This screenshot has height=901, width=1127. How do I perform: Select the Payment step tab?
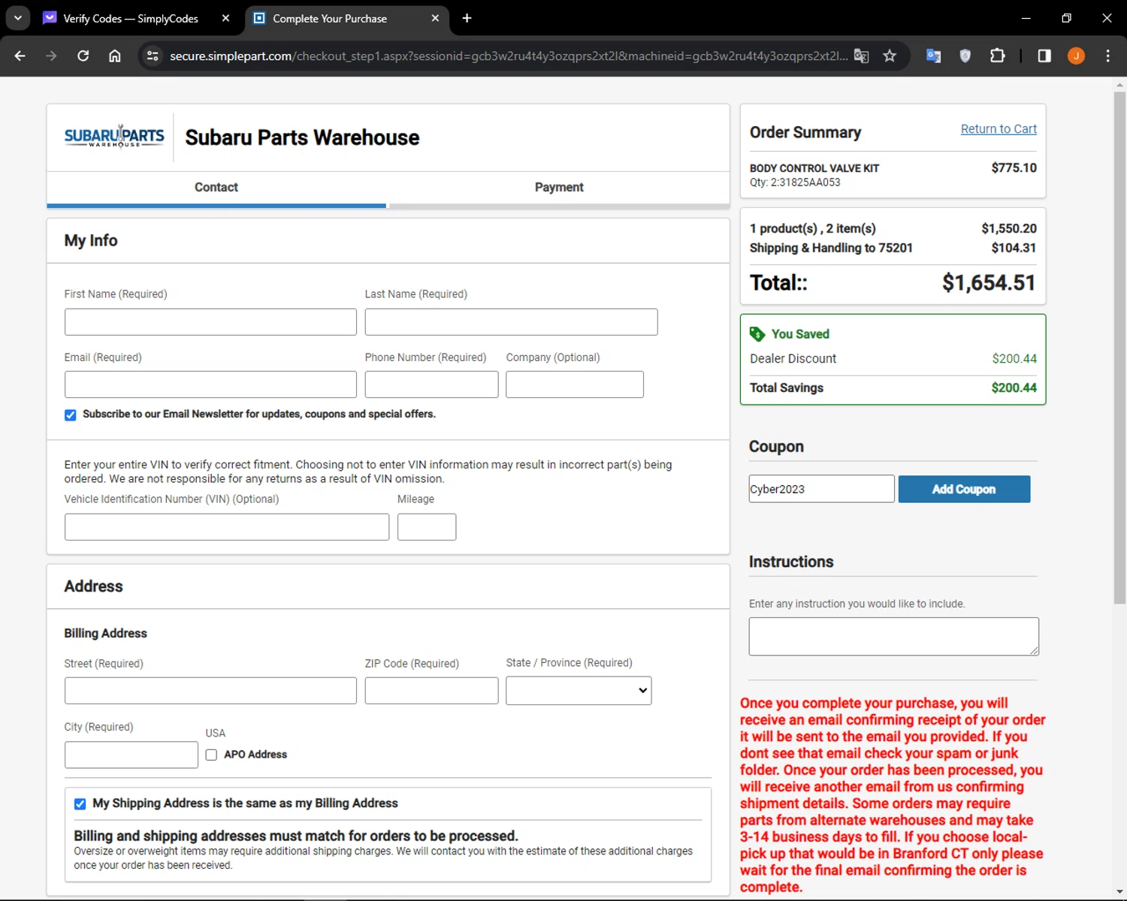tap(558, 188)
